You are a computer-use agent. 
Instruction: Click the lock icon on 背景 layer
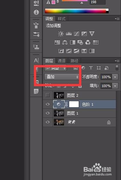pos(109,122)
